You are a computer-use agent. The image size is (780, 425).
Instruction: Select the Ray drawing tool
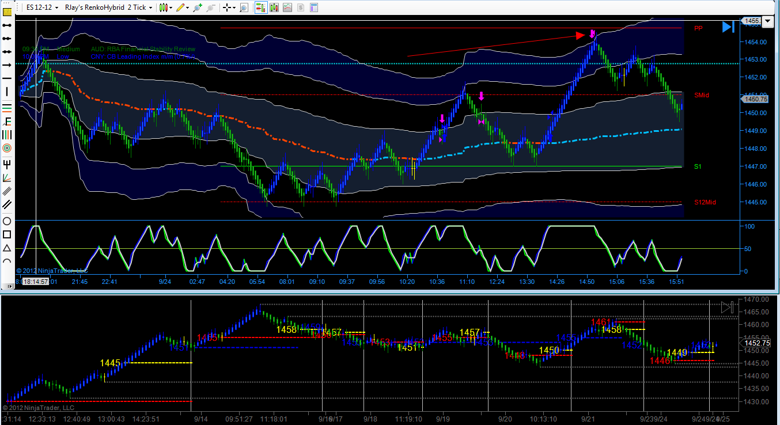tap(7, 38)
